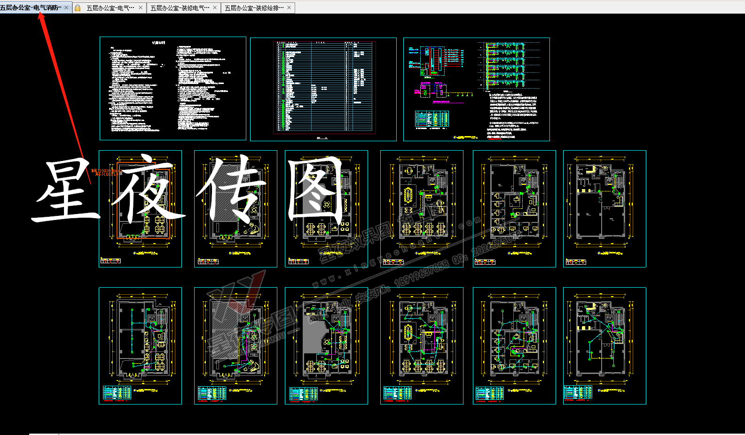745x435 pixels.
Task: Click the legend table in system diagram sheet
Action: point(432,119)
